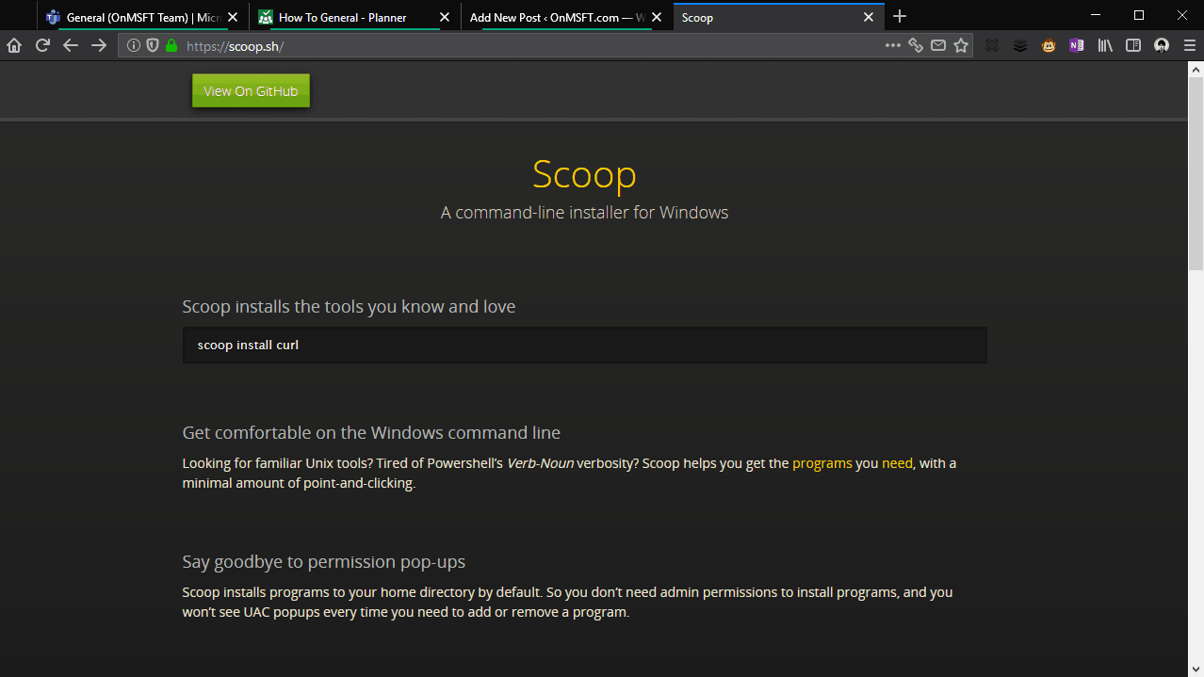Copy link via chain icon

point(916,45)
